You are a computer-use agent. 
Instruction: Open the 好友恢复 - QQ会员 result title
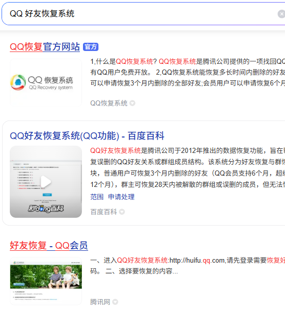point(49,246)
